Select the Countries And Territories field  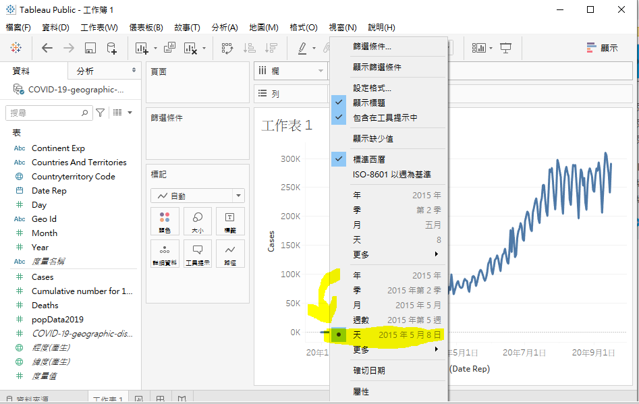[x=79, y=162]
